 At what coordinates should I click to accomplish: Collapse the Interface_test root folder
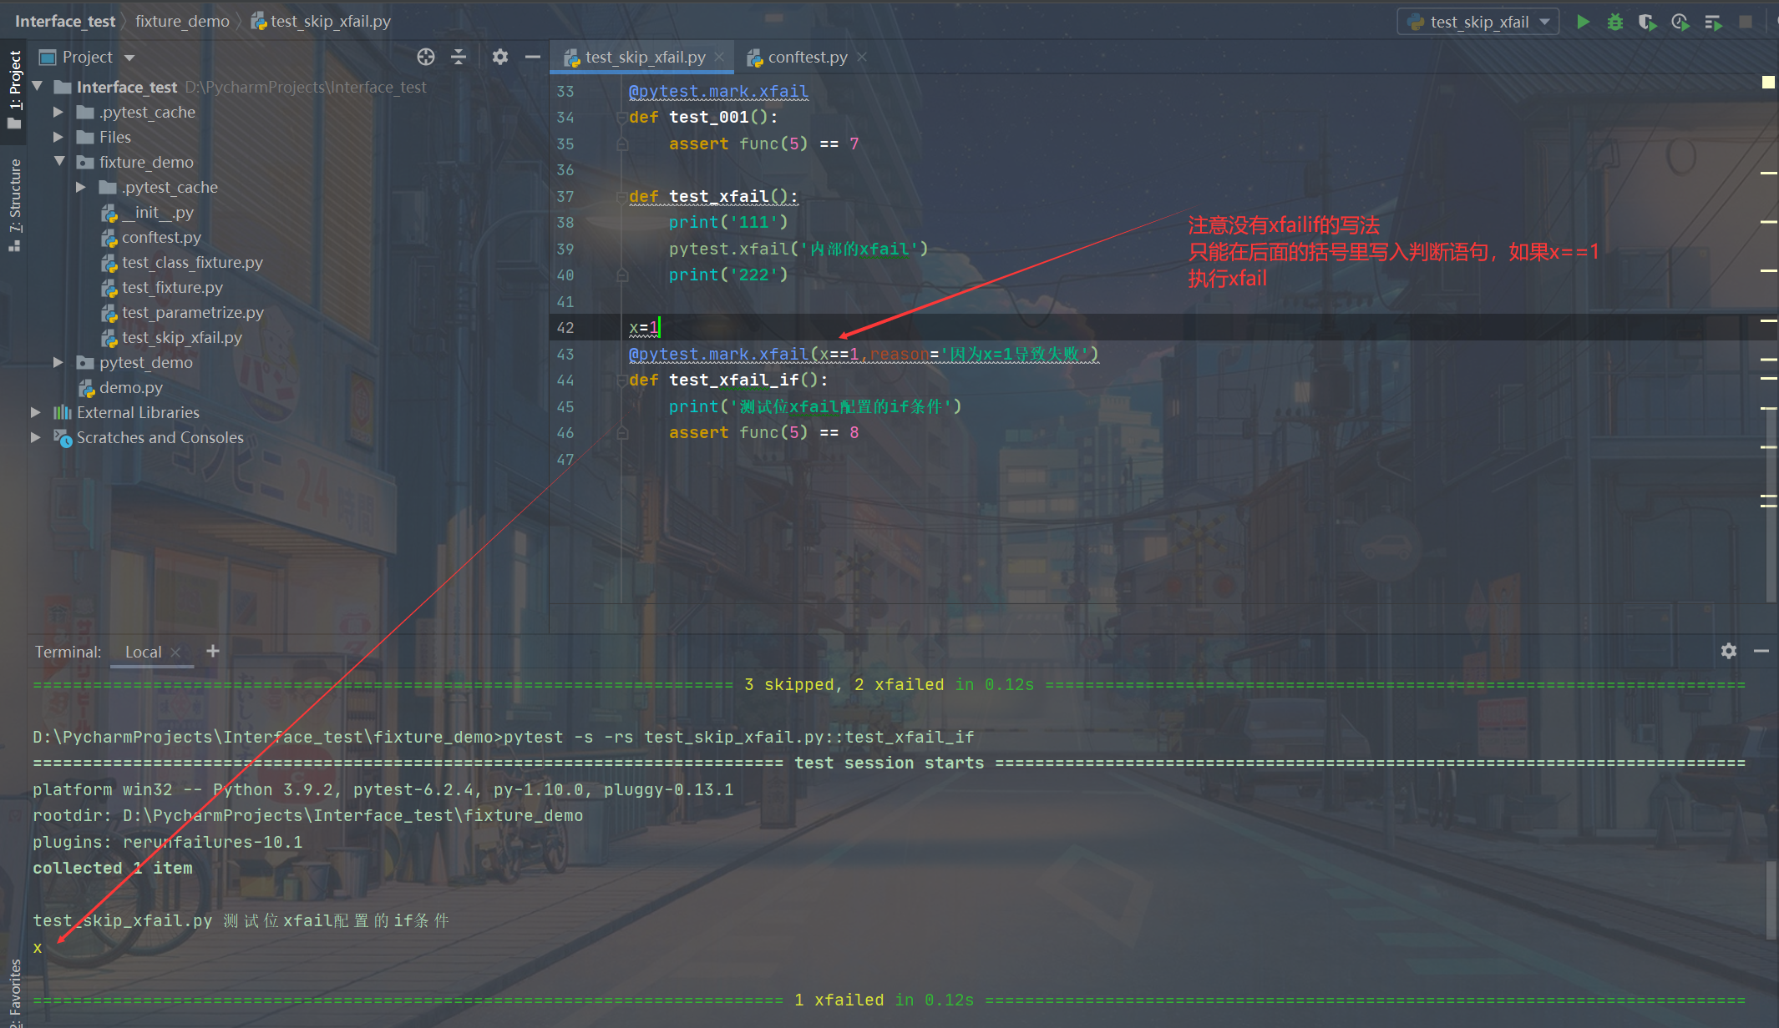[x=37, y=87]
